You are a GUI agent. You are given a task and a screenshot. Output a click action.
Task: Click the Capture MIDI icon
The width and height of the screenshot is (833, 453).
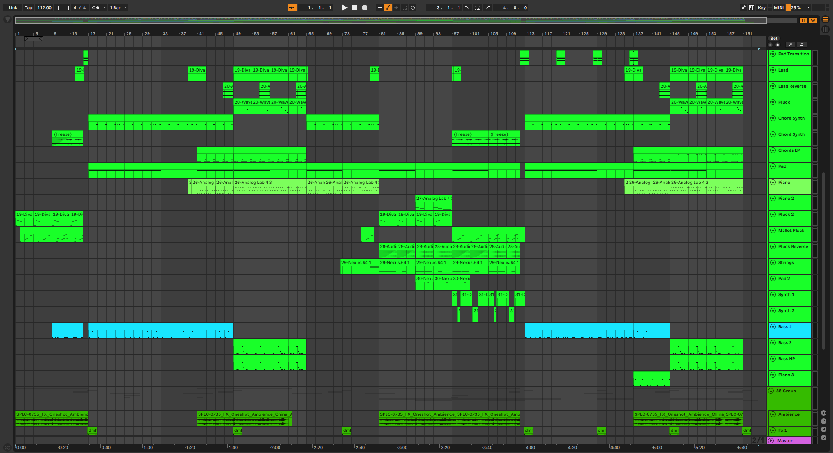pos(404,7)
